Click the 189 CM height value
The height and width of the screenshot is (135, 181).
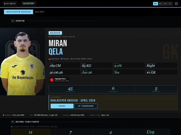coord(55,66)
